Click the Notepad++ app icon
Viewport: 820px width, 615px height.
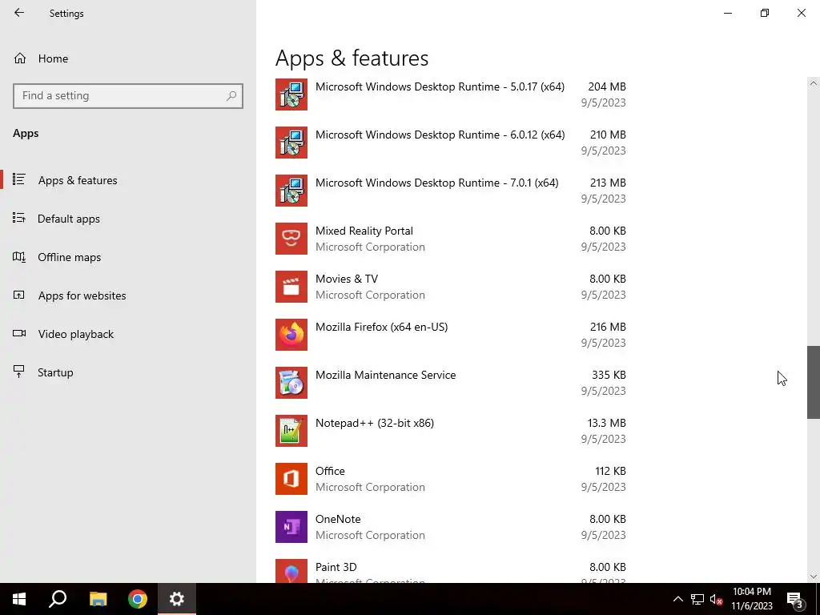[291, 431]
